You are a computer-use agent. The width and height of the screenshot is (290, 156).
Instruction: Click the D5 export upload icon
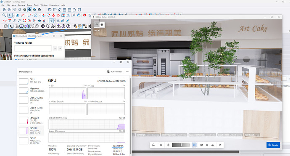58,26
